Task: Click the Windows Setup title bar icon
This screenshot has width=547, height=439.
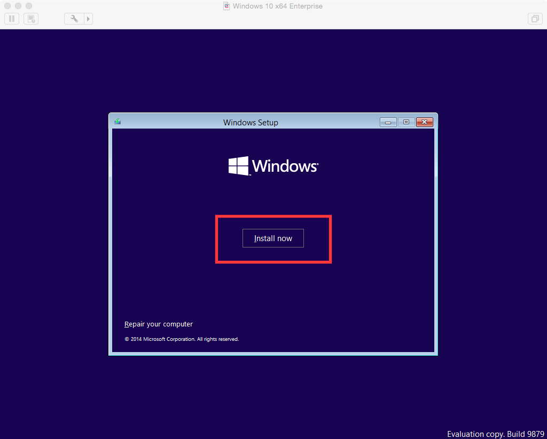Action: pos(118,122)
